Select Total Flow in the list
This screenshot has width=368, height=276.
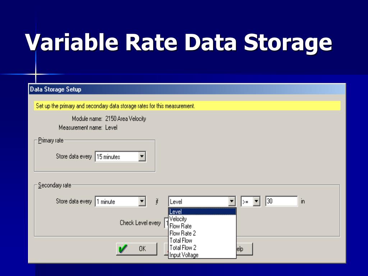click(x=202, y=240)
